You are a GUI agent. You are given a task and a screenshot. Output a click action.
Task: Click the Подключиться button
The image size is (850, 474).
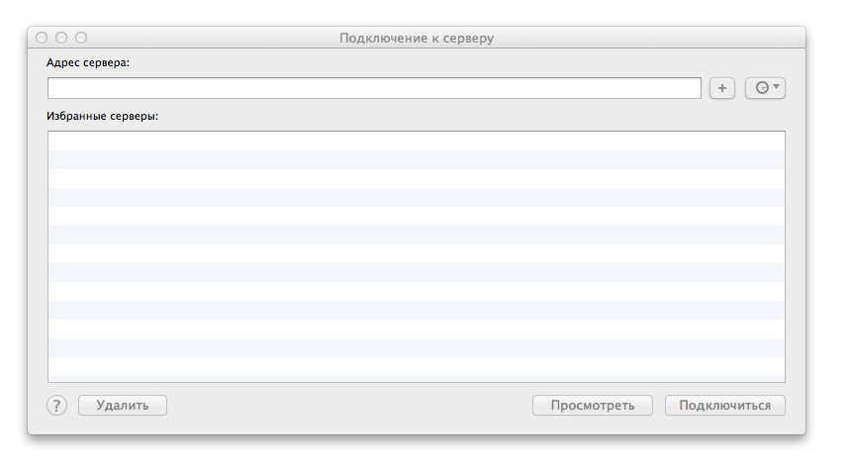(724, 405)
